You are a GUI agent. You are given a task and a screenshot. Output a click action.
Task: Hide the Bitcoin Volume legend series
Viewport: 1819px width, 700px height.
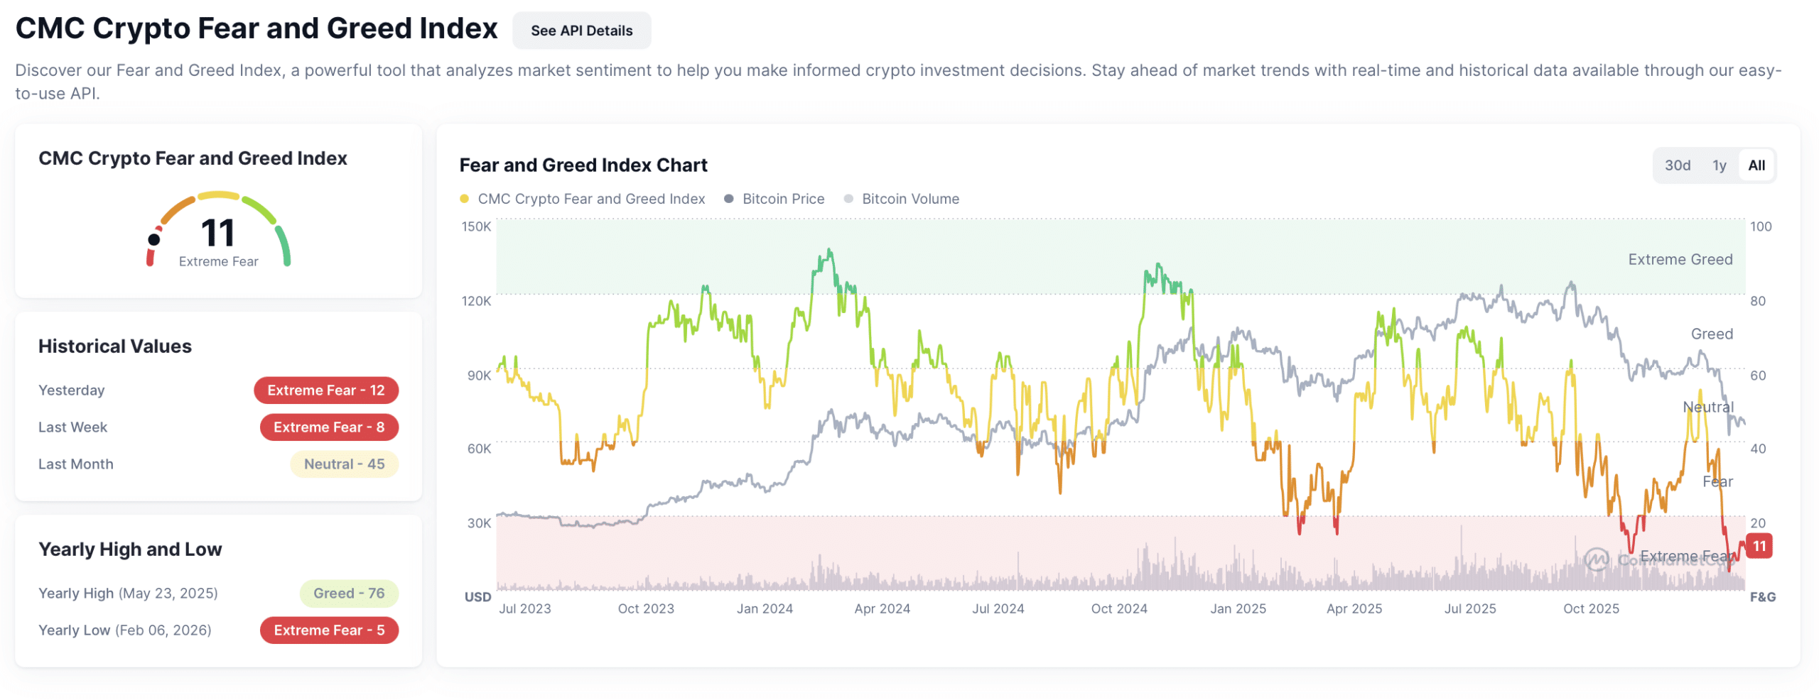(x=909, y=199)
